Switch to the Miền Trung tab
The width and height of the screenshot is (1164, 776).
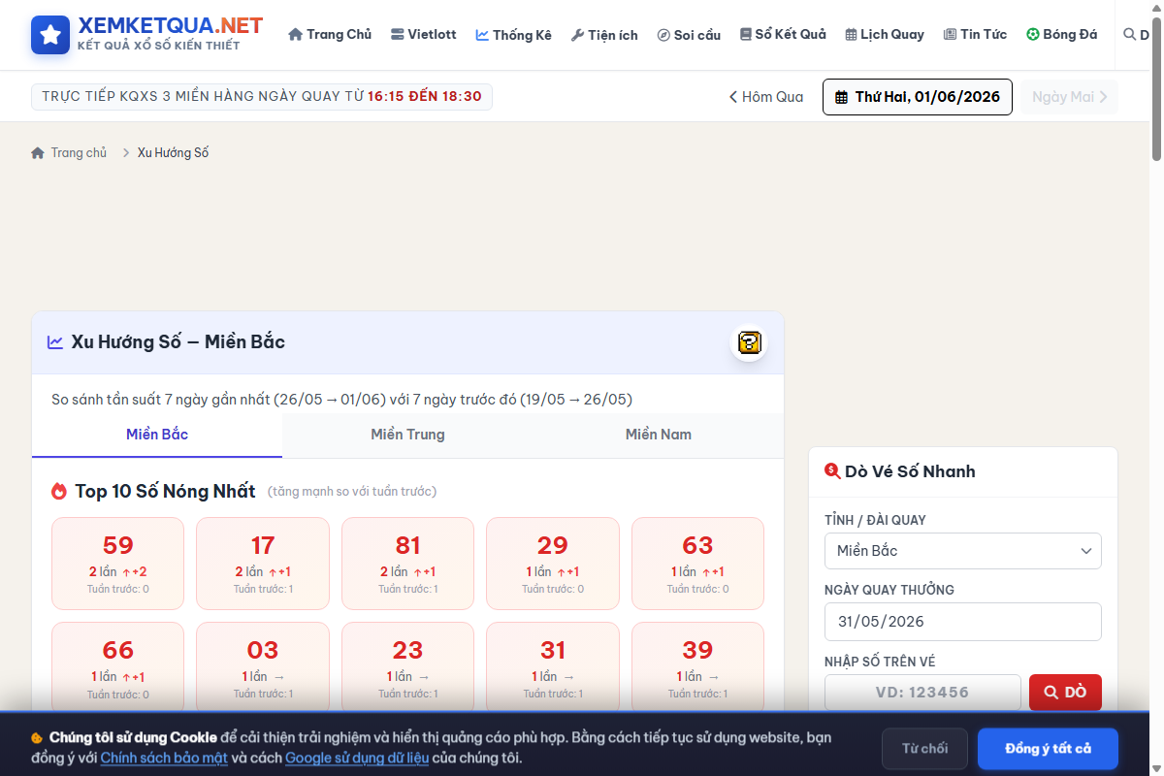(407, 435)
